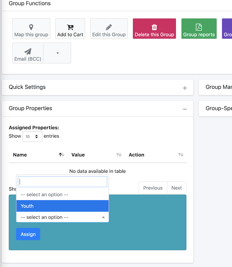This screenshot has width=232, height=267.
Task: Click the 'No data available in table' text
Action: (x=97, y=171)
